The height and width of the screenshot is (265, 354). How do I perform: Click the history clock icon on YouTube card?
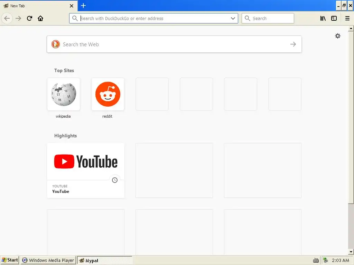(x=115, y=180)
